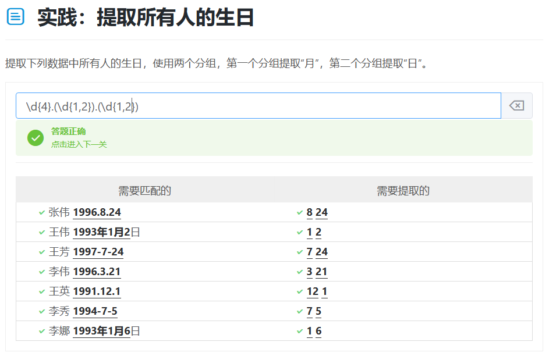Open the list menu icon beside the title
Image resolution: width=549 pixels, height=356 pixels.
(15, 17)
